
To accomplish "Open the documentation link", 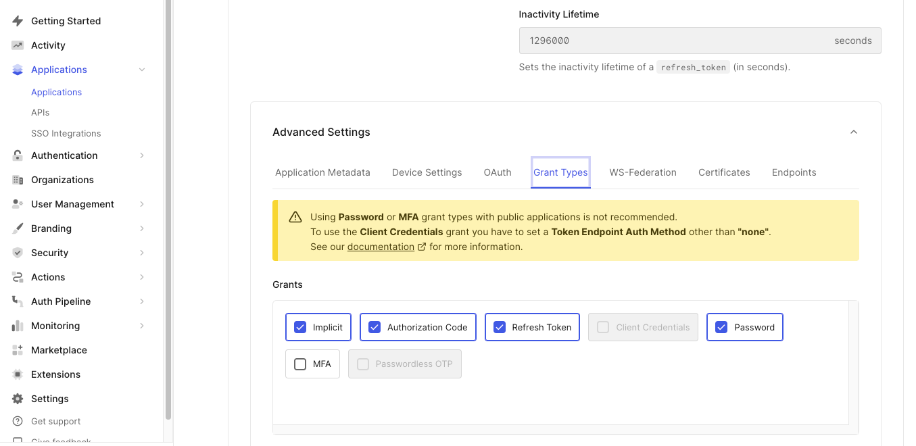I will pos(381,247).
